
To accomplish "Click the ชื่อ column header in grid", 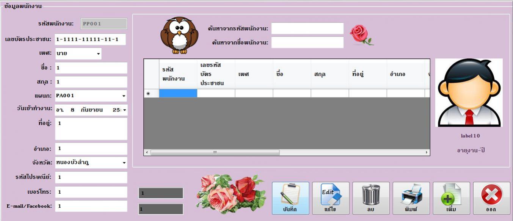I will click(x=292, y=74).
